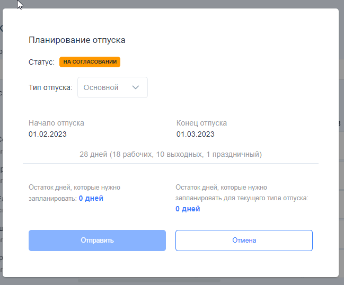Image resolution: width=344 pixels, height=285 pixels.
Task: Click the Тип отпуска label
Action: (50, 87)
